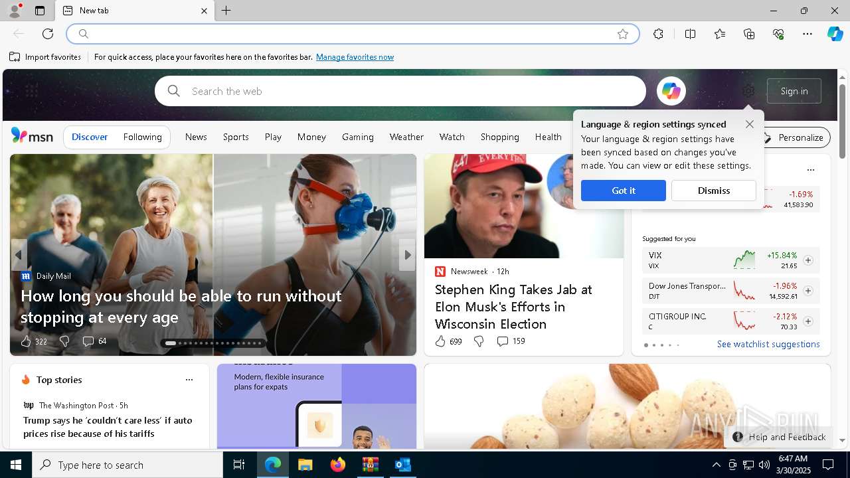Open the Shopping section
The width and height of the screenshot is (850, 478).
pos(499,137)
